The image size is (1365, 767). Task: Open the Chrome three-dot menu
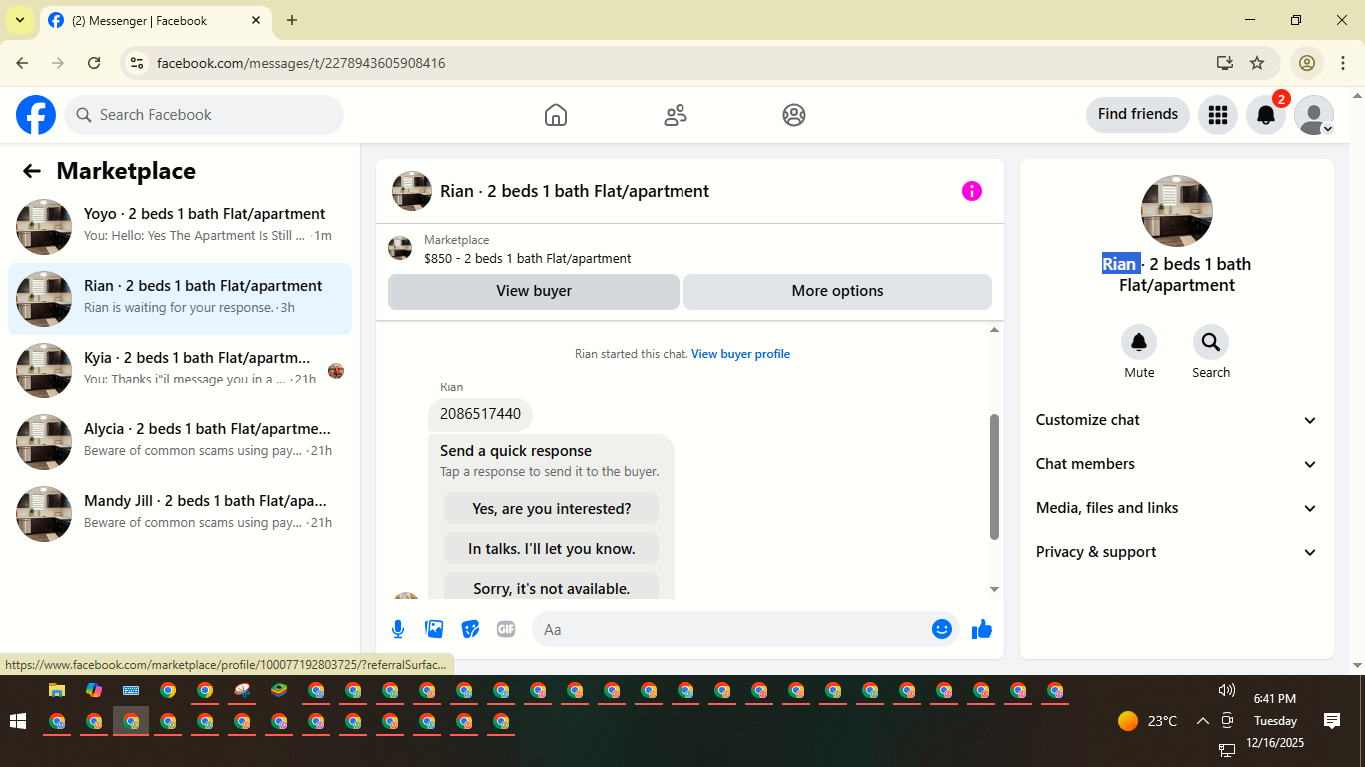coord(1343,63)
